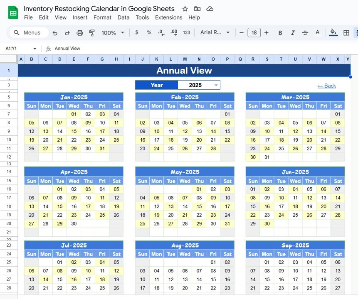Screen dimensions: 358x299
Task: Toggle Strikethrough formatting
Action: tap(305, 33)
